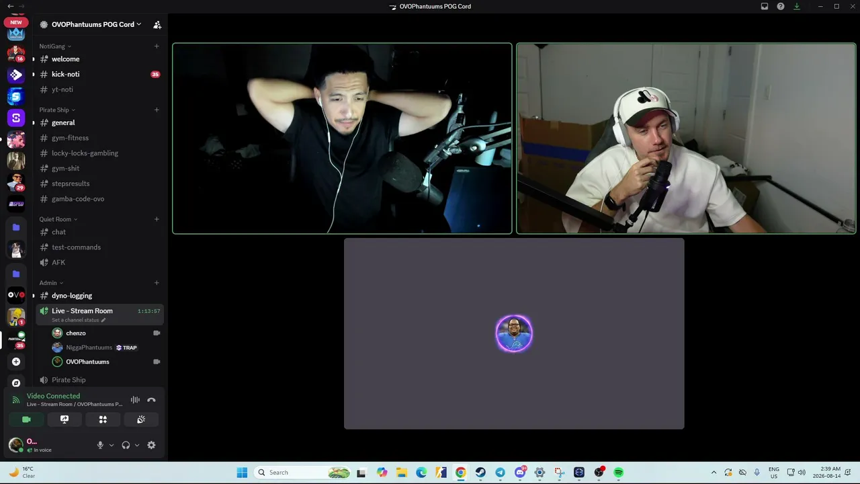Viewport: 860px width, 484px height.
Task: Create channel in Pirate Ship category
Action: 157,110
